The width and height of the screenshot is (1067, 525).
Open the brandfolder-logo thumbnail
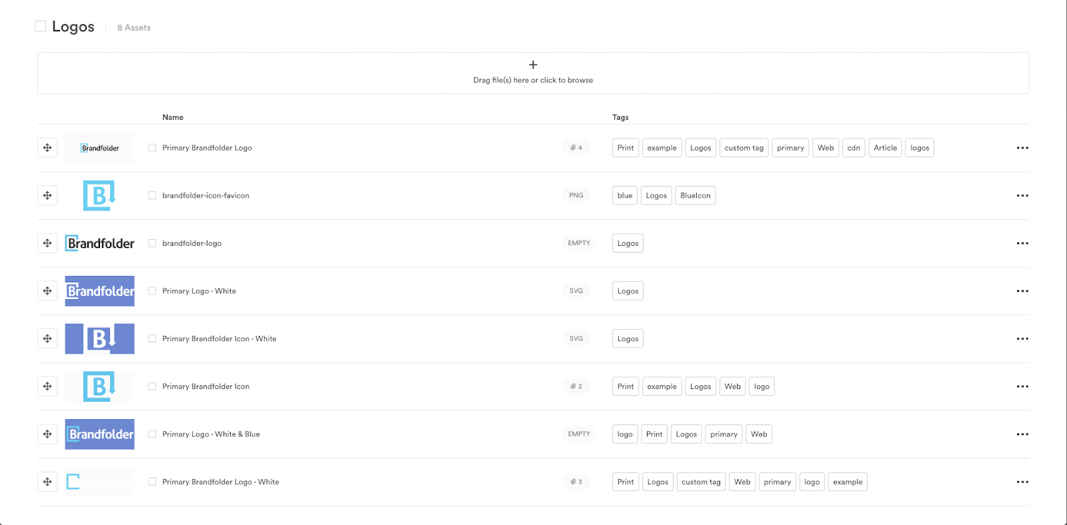pyautogui.click(x=99, y=243)
